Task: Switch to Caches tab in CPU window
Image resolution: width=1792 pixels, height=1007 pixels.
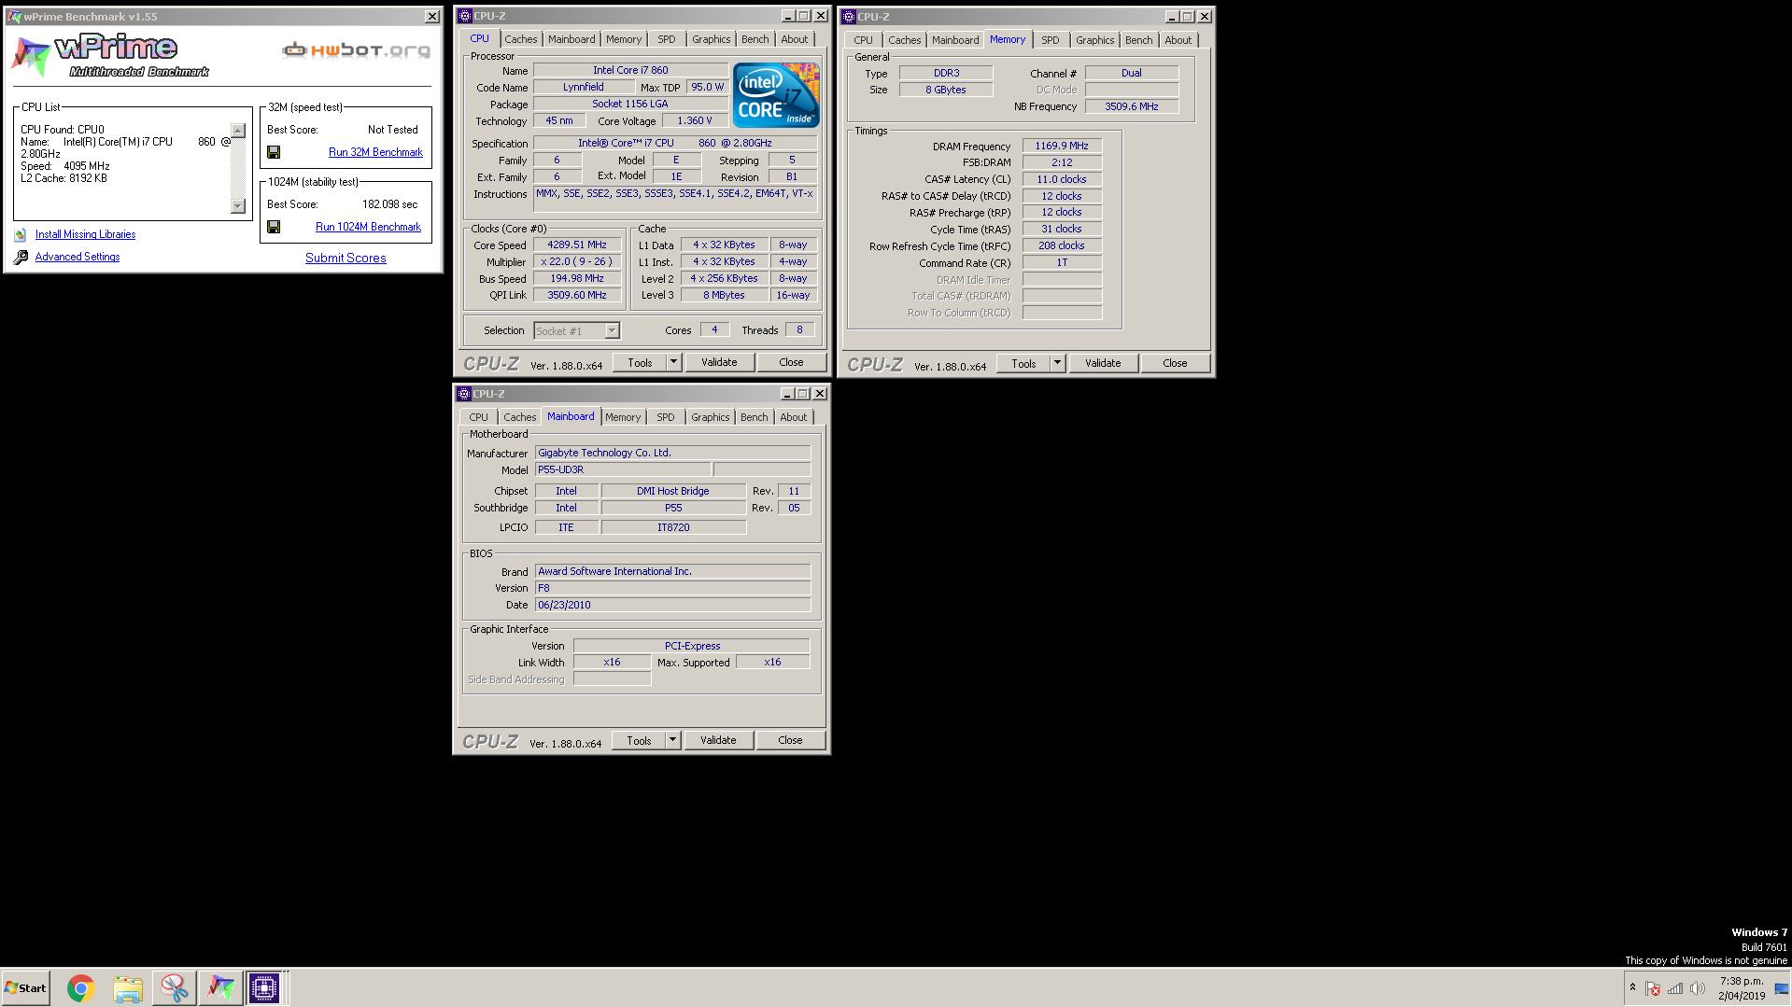Action: pos(520,39)
